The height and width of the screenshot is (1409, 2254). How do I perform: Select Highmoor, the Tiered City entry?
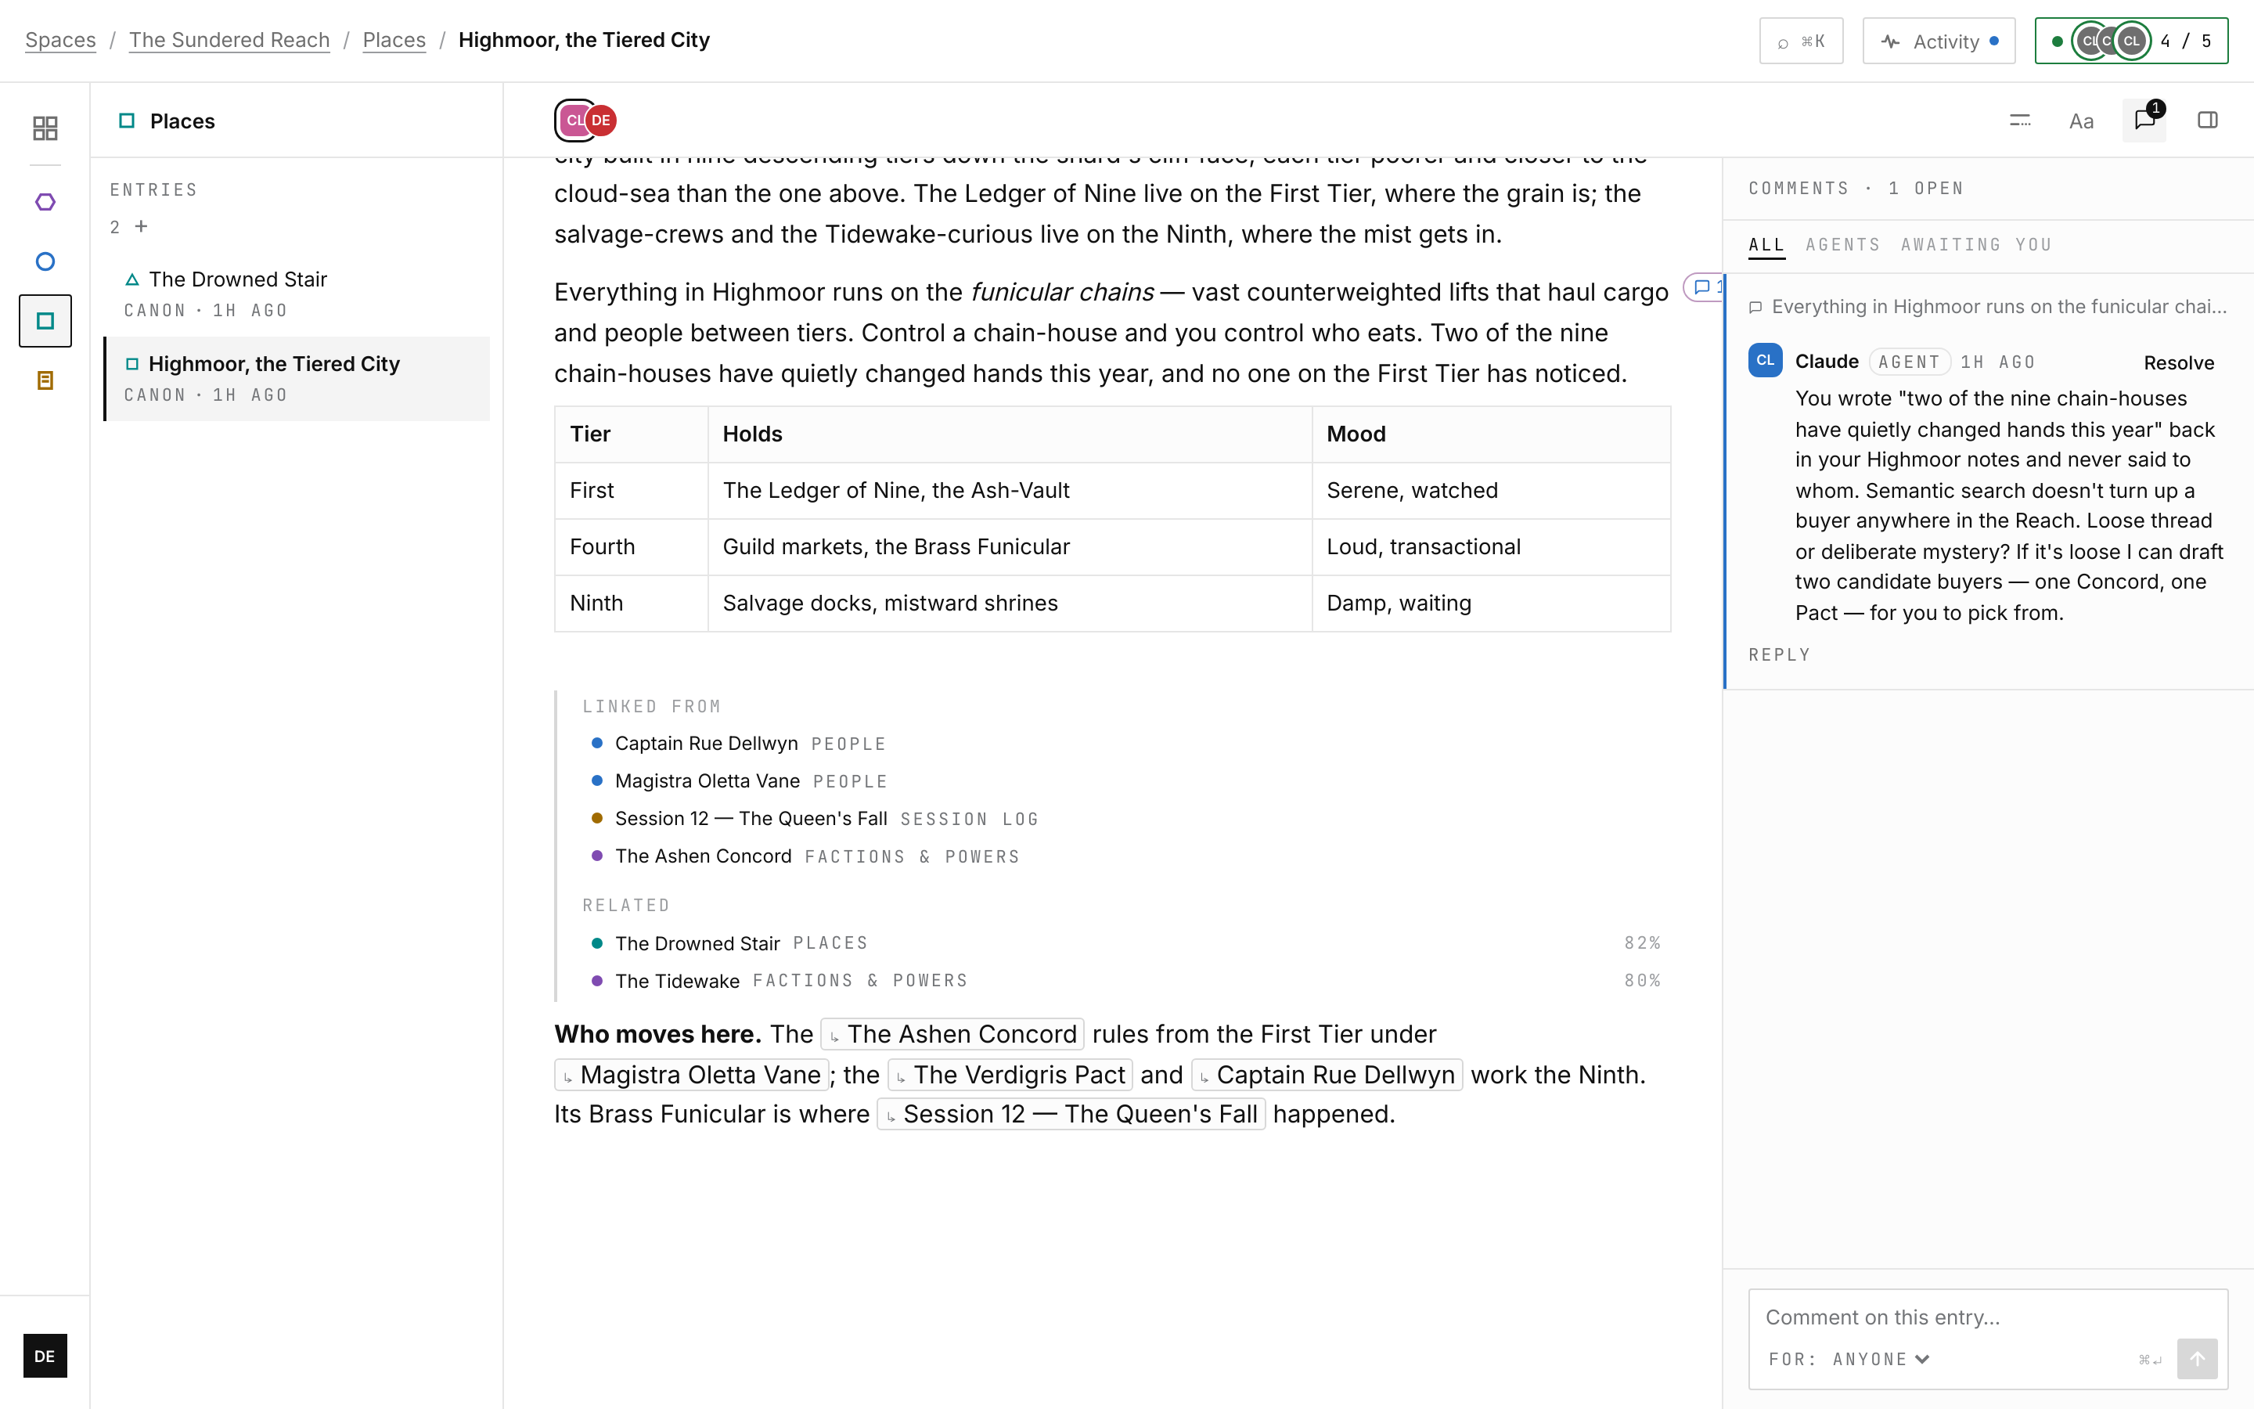point(297,378)
